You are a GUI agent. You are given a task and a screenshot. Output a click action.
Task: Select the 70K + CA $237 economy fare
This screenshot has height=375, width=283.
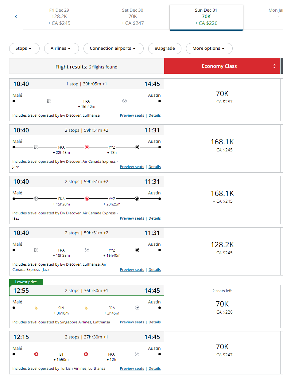click(x=222, y=97)
